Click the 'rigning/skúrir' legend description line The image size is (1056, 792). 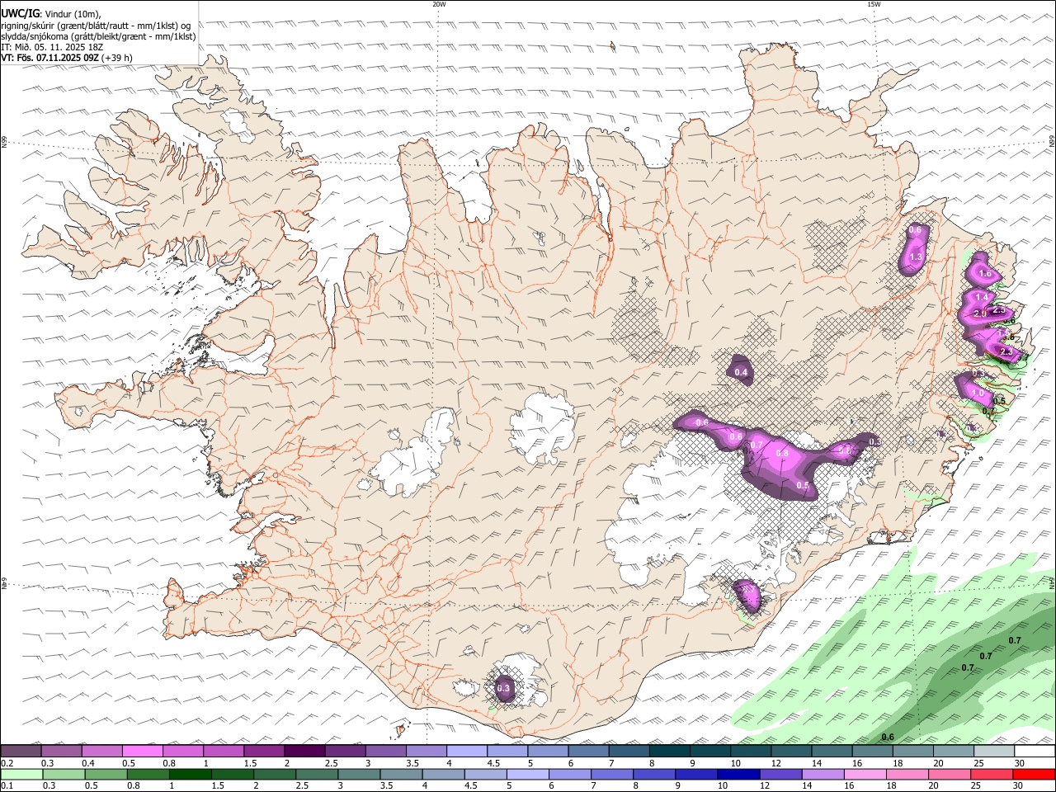(96, 26)
